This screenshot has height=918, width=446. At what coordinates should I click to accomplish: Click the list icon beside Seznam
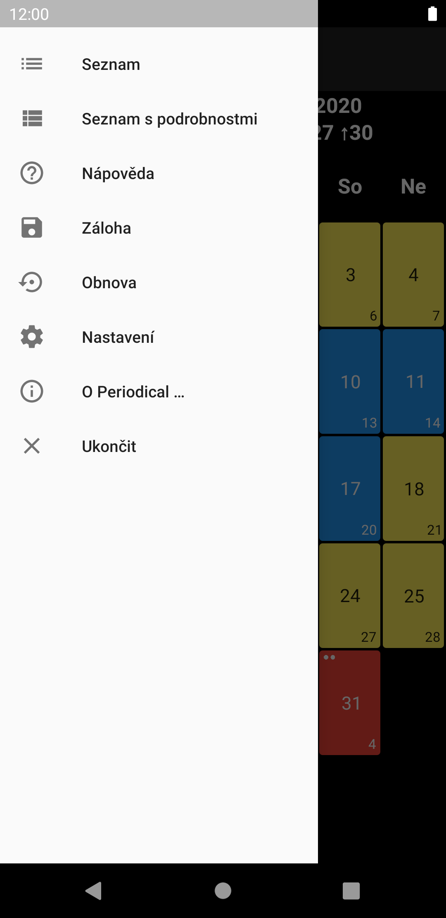[32, 64]
